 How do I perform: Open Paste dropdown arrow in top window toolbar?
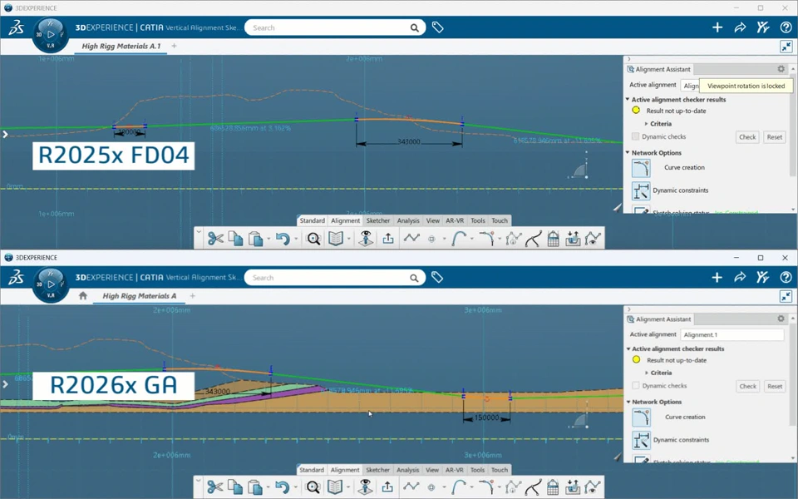(x=268, y=239)
